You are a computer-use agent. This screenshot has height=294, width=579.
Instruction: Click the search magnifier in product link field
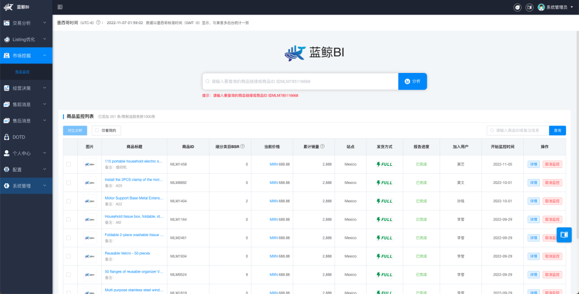(207, 81)
